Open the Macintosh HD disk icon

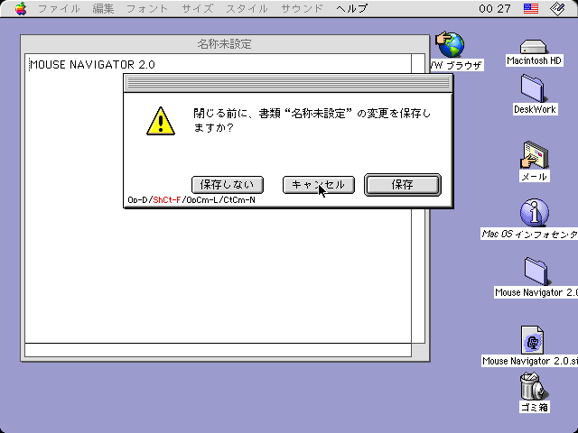point(534,47)
